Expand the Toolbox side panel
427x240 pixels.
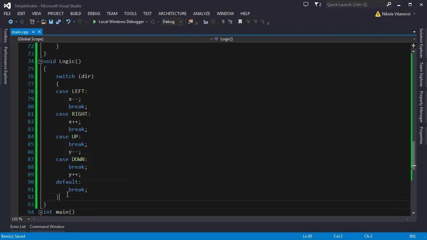pos(5,36)
